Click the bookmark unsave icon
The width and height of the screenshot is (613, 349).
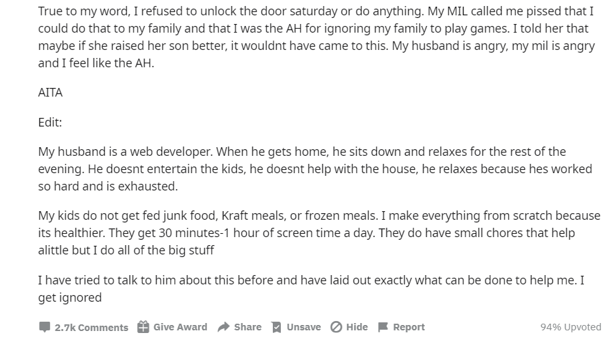point(276,327)
